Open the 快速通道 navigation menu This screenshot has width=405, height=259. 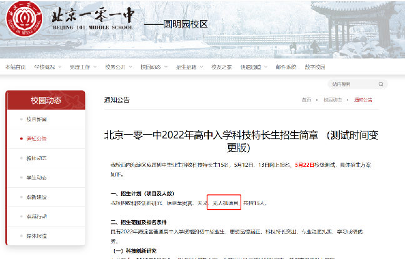tap(253, 67)
